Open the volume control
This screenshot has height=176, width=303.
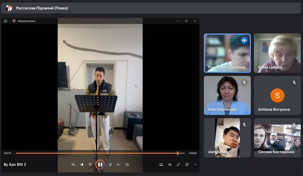click(x=170, y=165)
